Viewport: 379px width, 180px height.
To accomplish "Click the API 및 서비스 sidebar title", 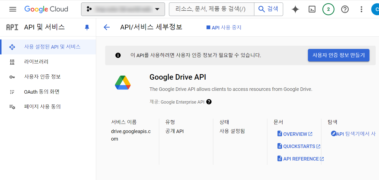I will (x=44, y=27).
